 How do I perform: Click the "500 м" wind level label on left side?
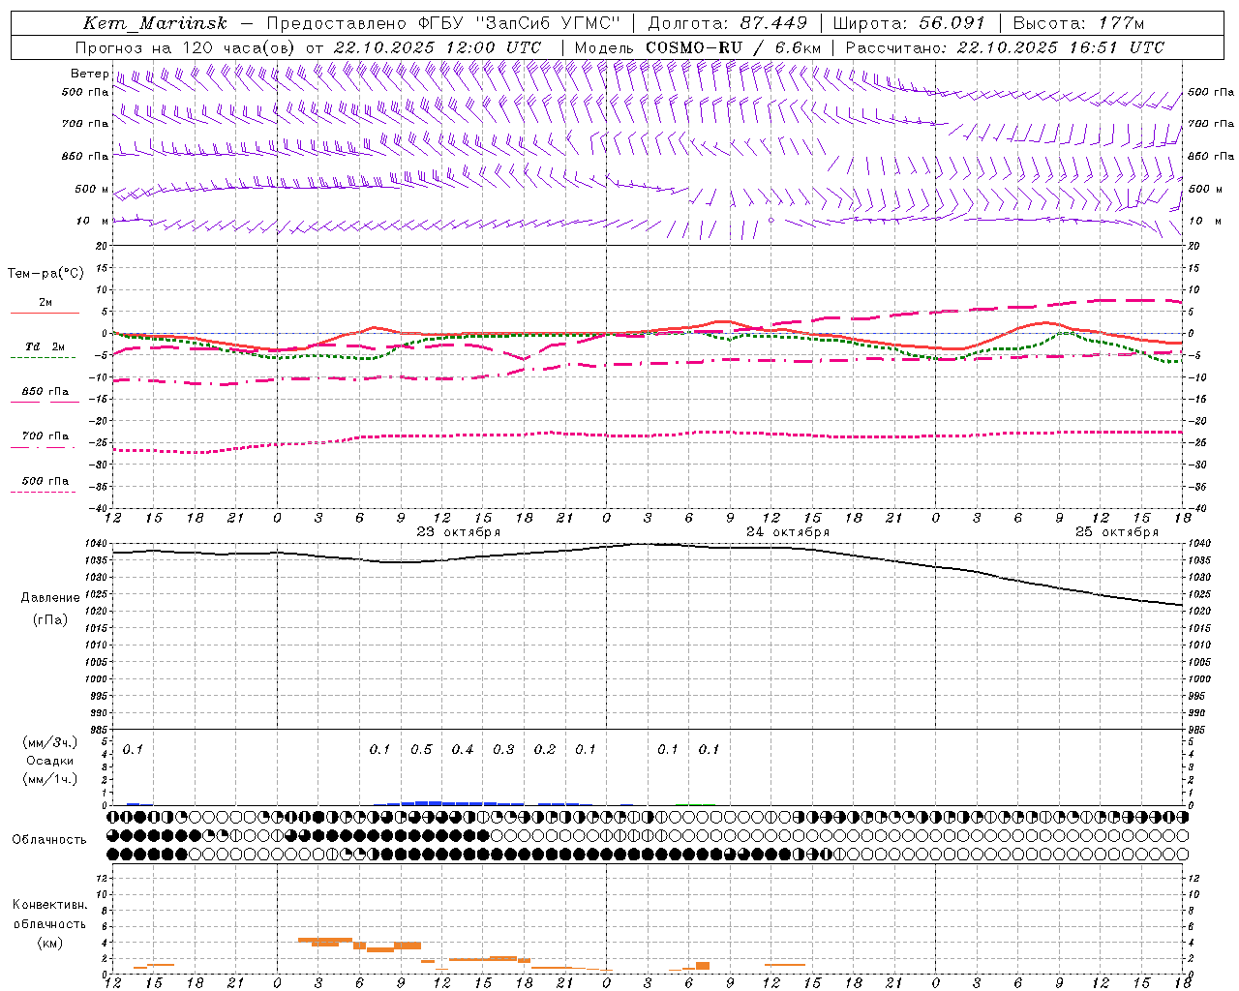pos(92,190)
